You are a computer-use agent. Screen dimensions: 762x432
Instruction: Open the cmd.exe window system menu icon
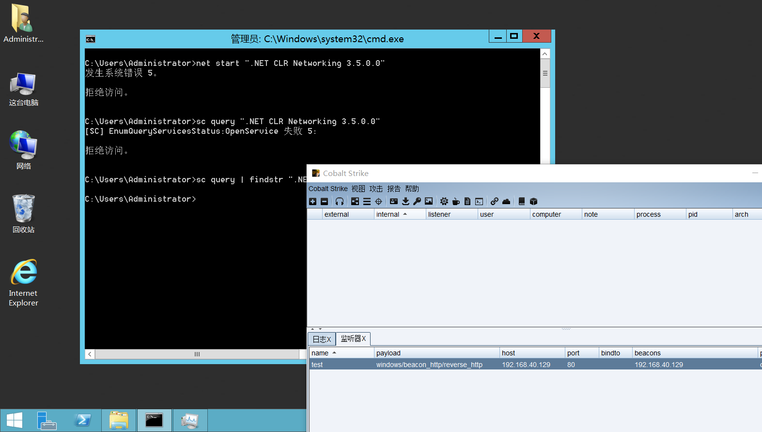click(x=90, y=39)
